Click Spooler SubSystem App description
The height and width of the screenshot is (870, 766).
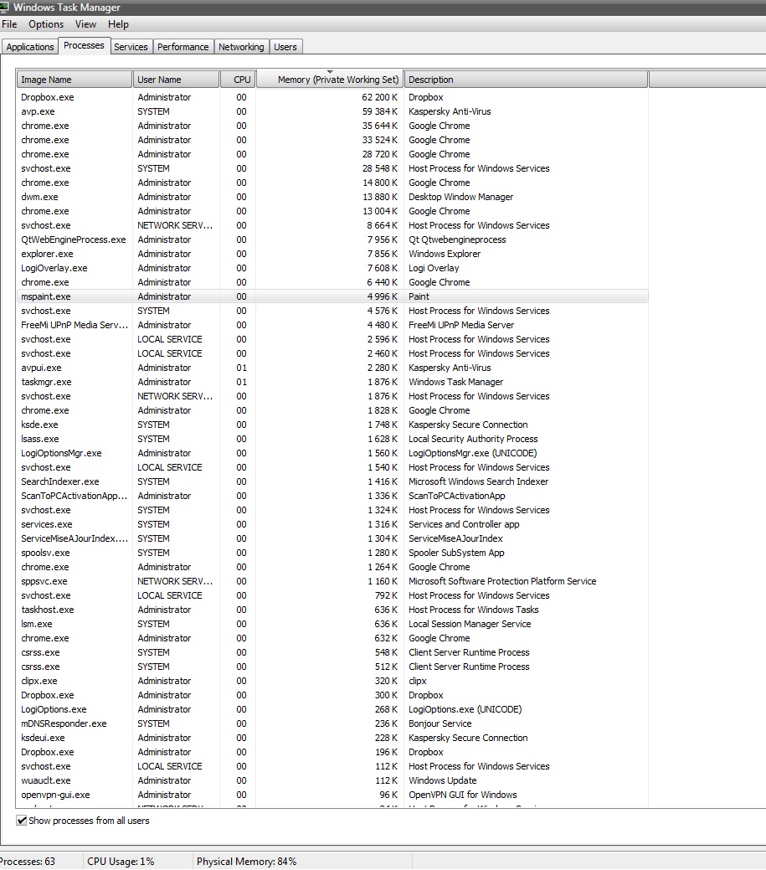(x=456, y=553)
